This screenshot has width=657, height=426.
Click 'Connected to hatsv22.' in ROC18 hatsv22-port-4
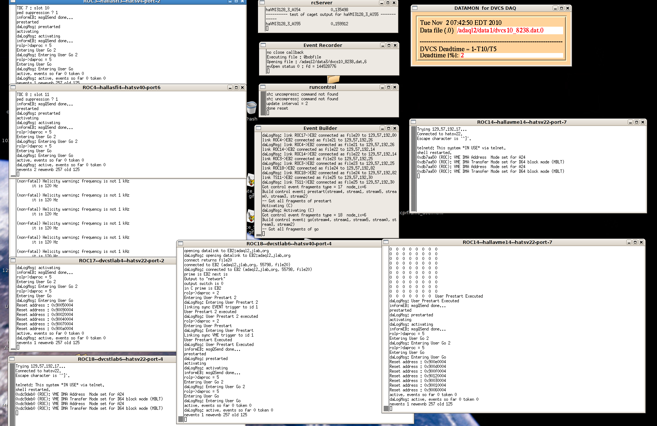tap(38, 371)
